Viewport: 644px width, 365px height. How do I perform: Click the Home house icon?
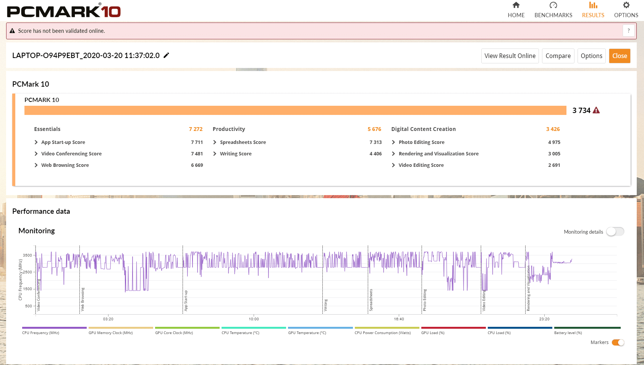[516, 5]
